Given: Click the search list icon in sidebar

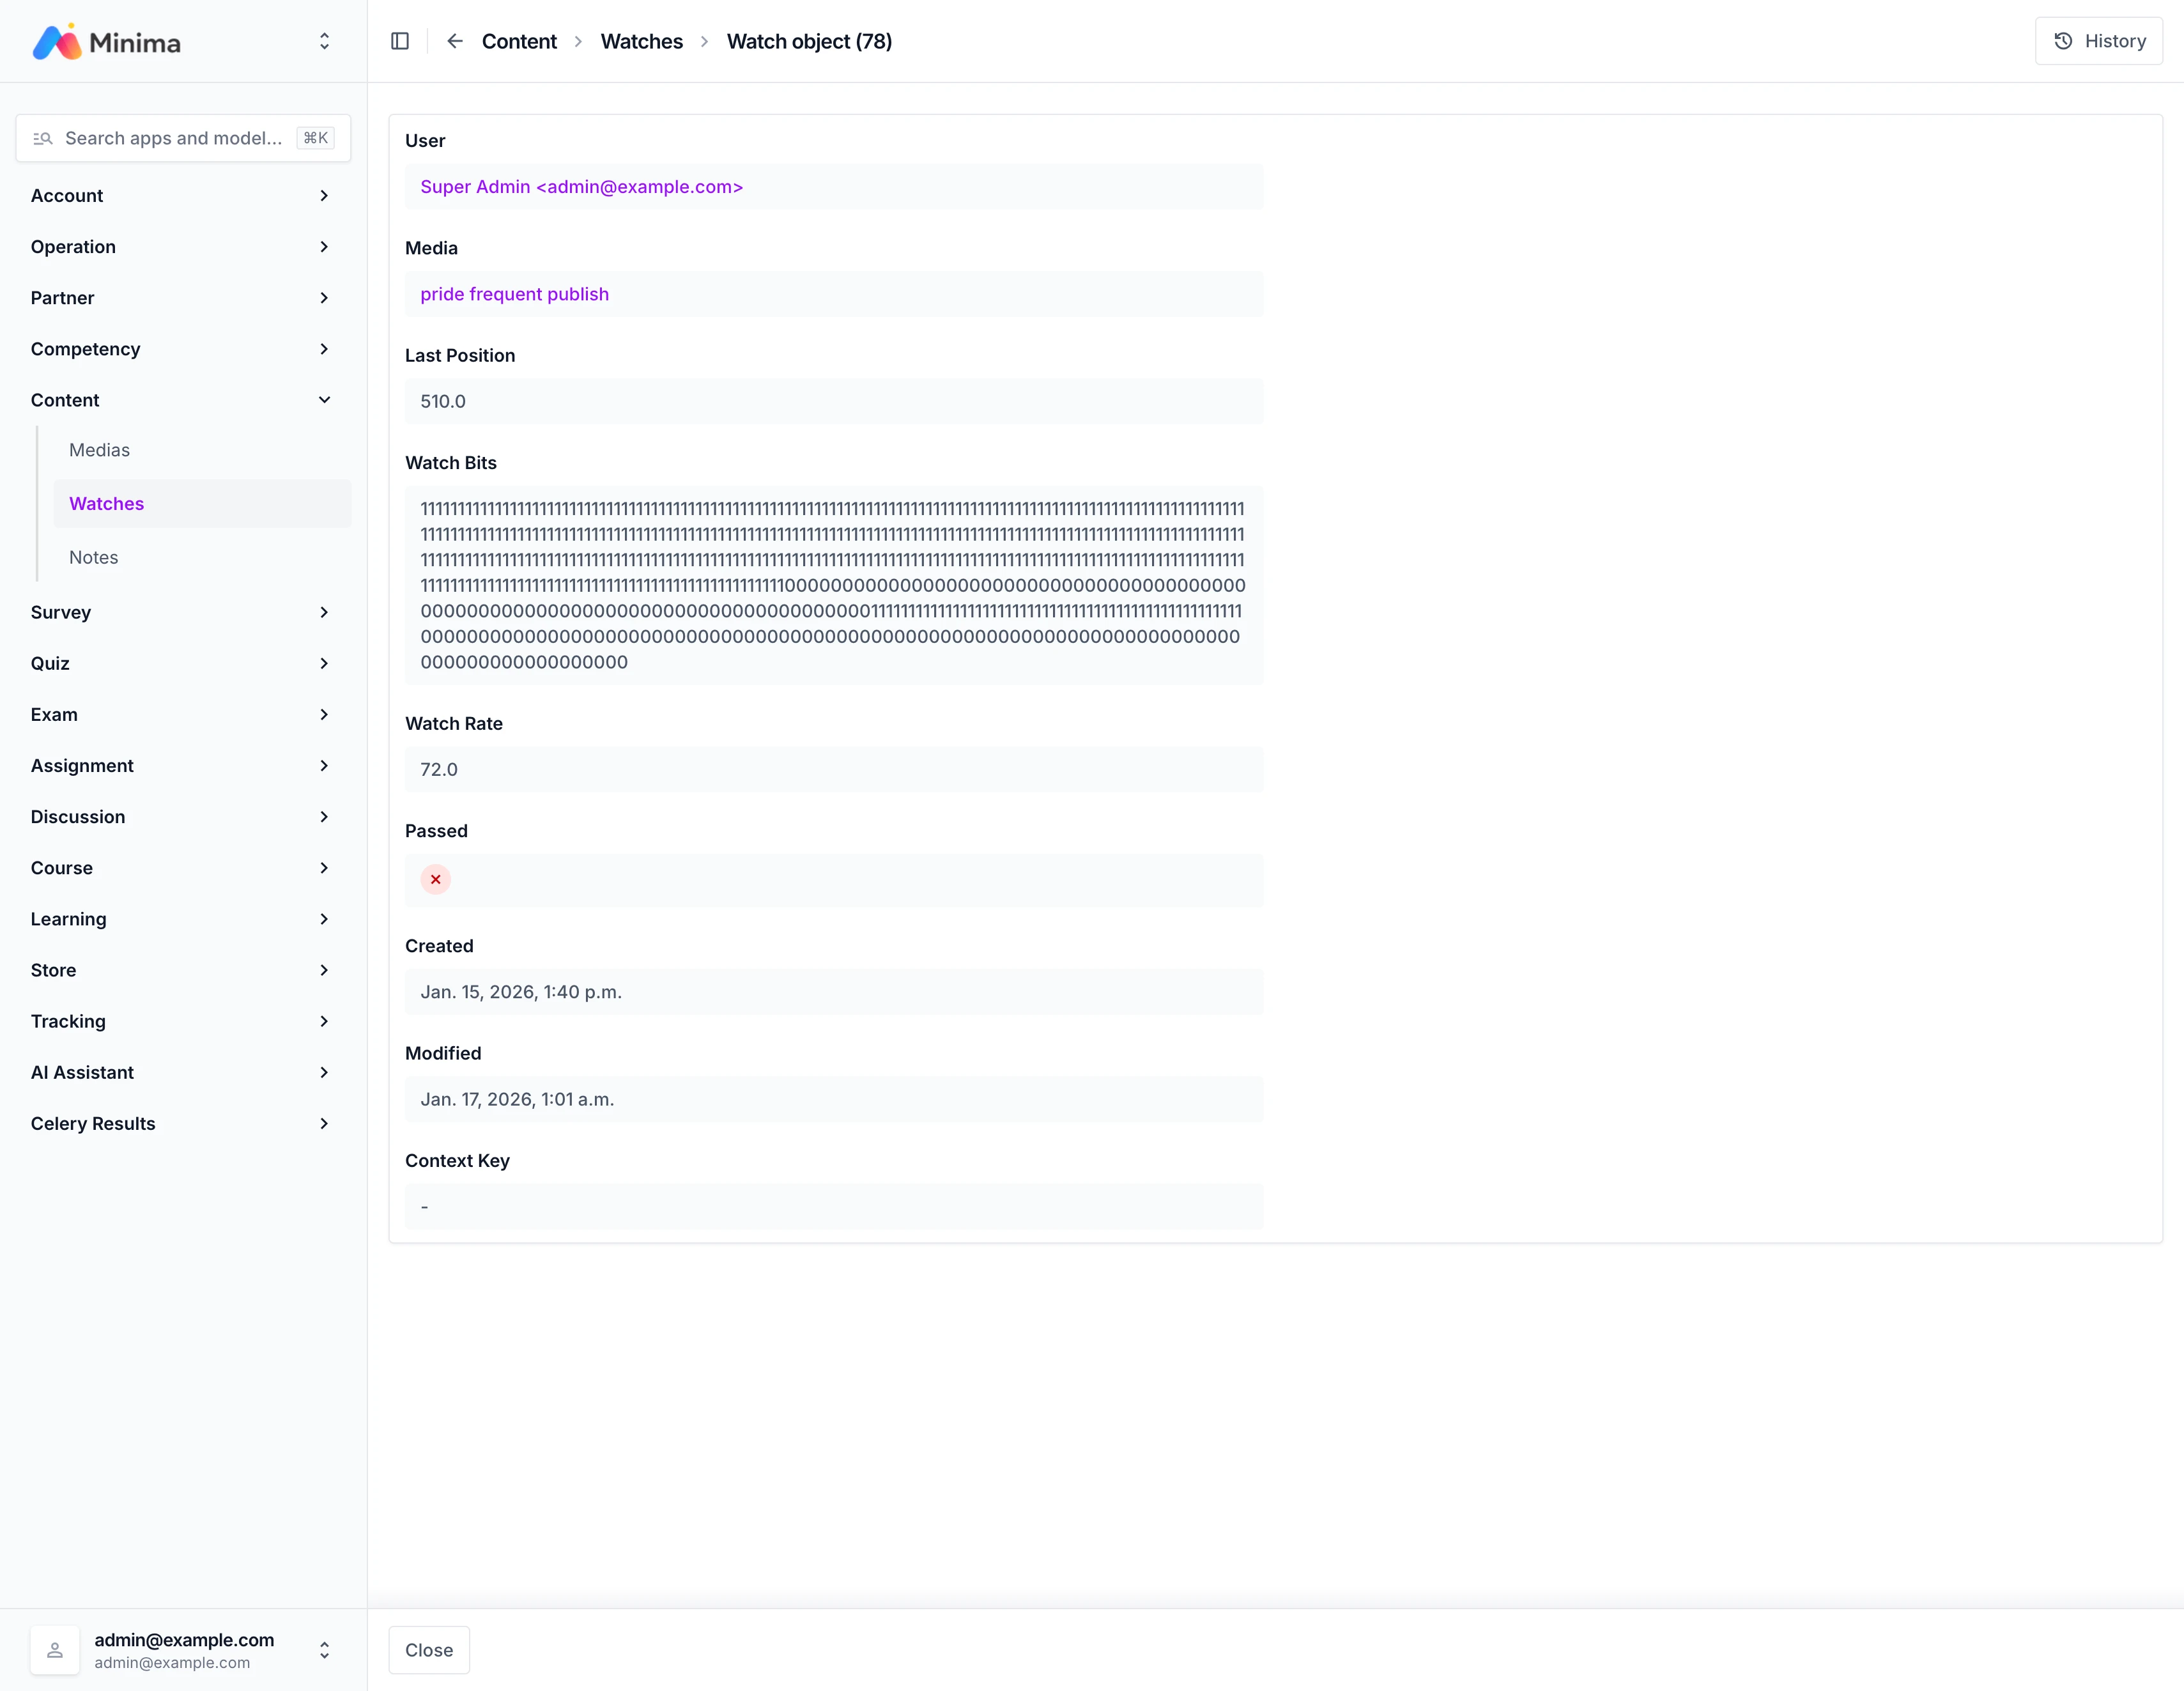Looking at the screenshot, I should [42, 138].
